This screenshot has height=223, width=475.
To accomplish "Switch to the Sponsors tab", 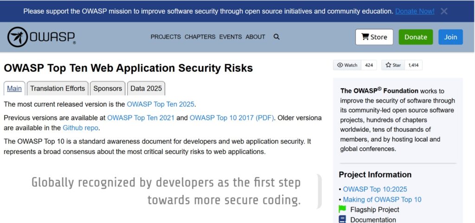I will point(108,88).
